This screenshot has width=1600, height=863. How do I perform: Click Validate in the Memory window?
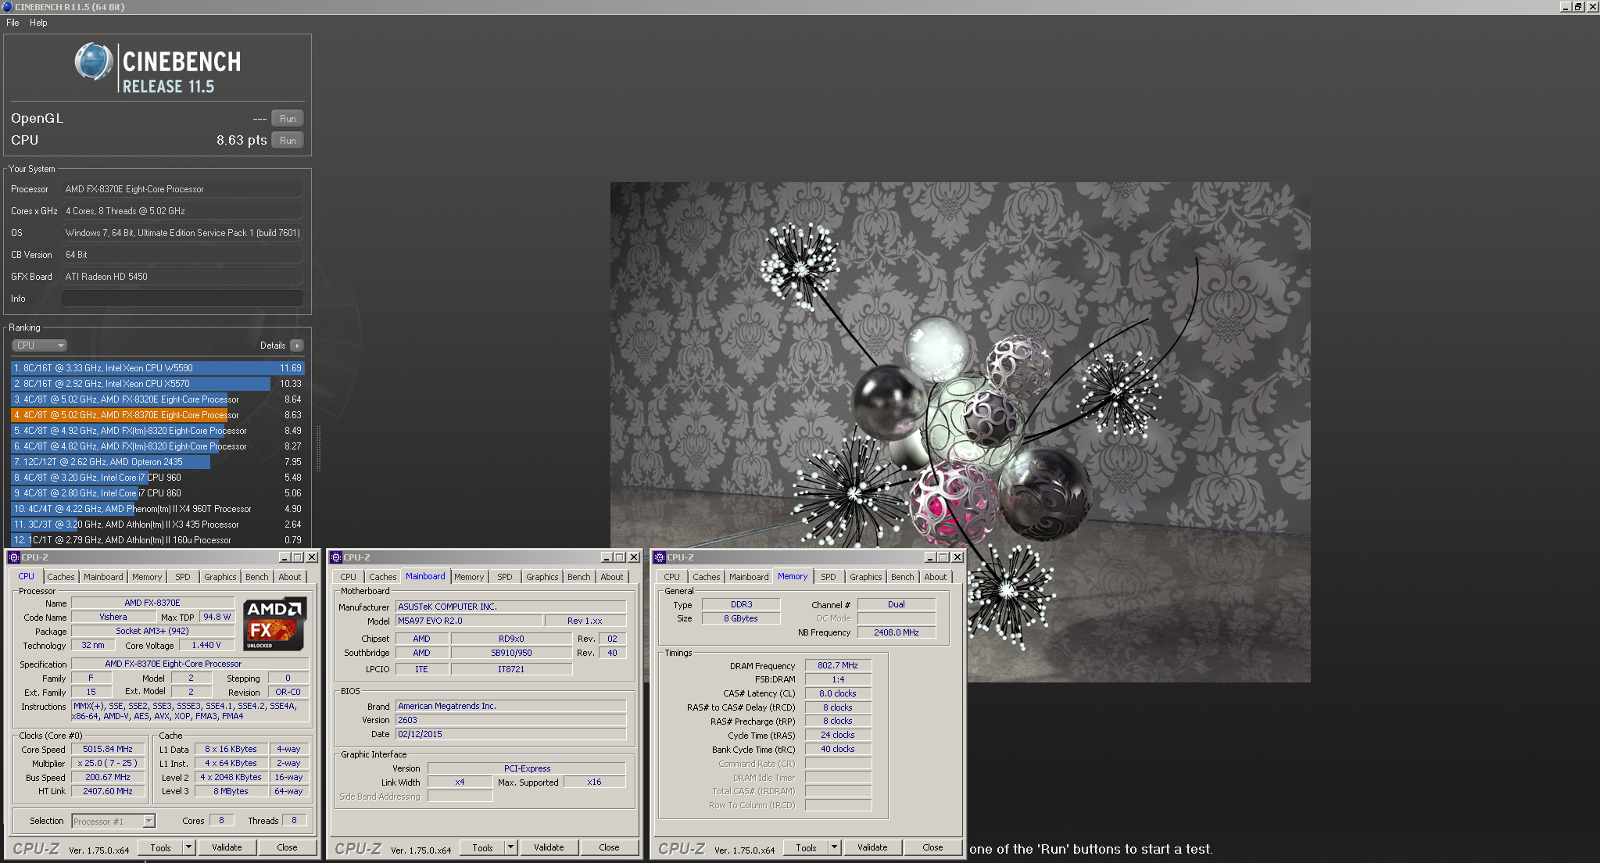coord(872,847)
